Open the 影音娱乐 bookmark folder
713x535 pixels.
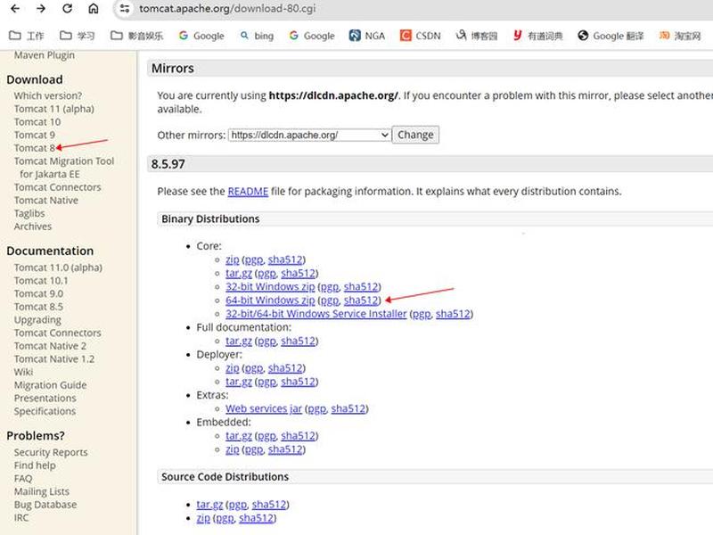tap(137, 36)
